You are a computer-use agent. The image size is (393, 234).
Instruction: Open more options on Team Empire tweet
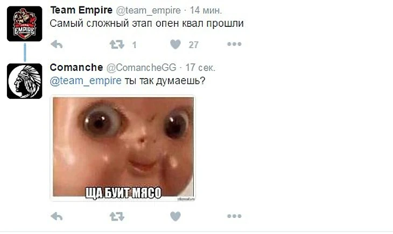234,44
